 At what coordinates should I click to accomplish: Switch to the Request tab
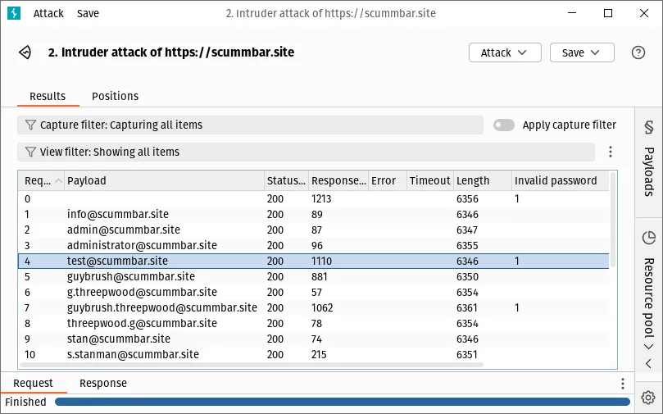pos(33,383)
